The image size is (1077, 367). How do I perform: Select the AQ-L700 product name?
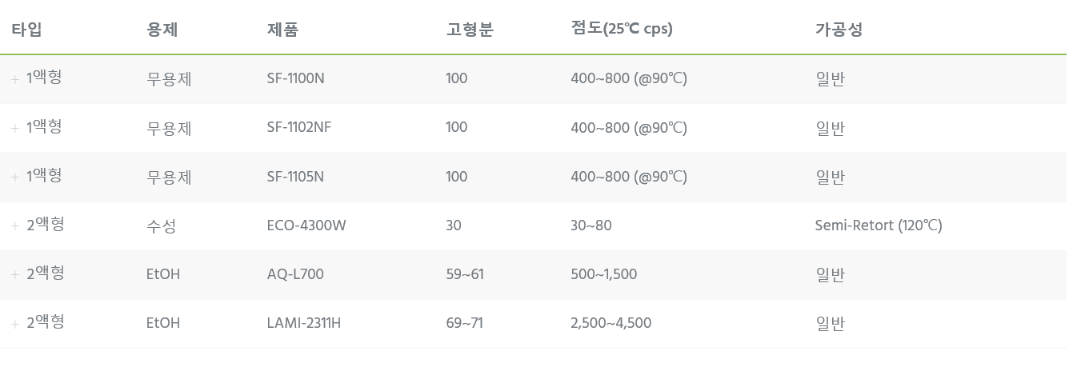coord(295,274)
